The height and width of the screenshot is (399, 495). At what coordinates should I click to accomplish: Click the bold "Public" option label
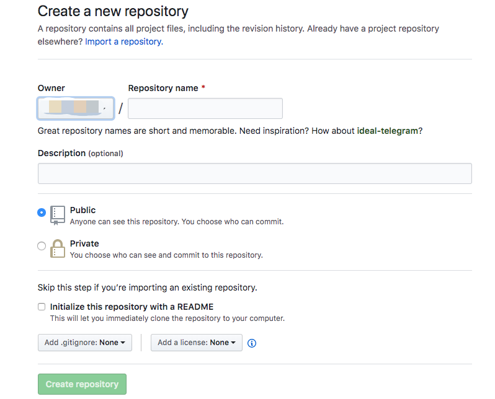click(82, 210)
